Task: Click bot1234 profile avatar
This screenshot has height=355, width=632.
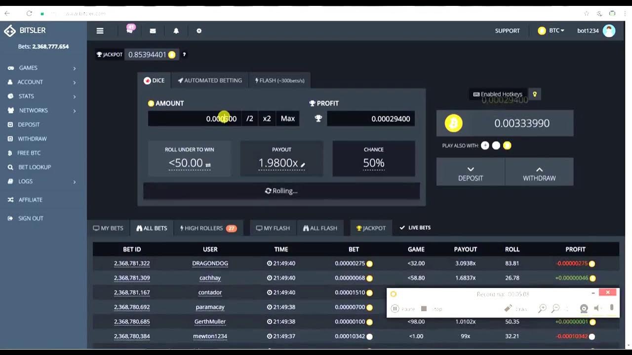Action: pyautogui.click(x=609, y=31)
